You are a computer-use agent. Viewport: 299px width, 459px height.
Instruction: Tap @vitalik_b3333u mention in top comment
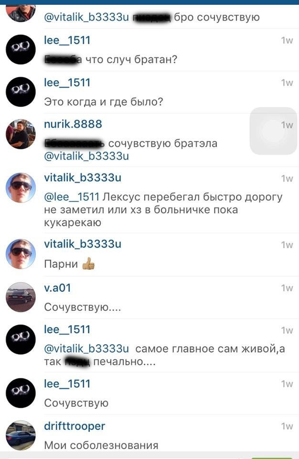click(86, 18)
